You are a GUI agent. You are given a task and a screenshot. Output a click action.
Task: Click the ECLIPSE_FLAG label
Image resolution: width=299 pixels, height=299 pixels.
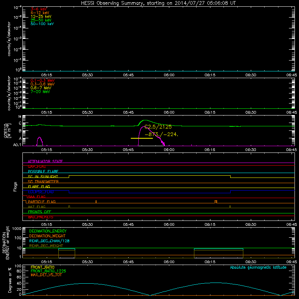41,192
